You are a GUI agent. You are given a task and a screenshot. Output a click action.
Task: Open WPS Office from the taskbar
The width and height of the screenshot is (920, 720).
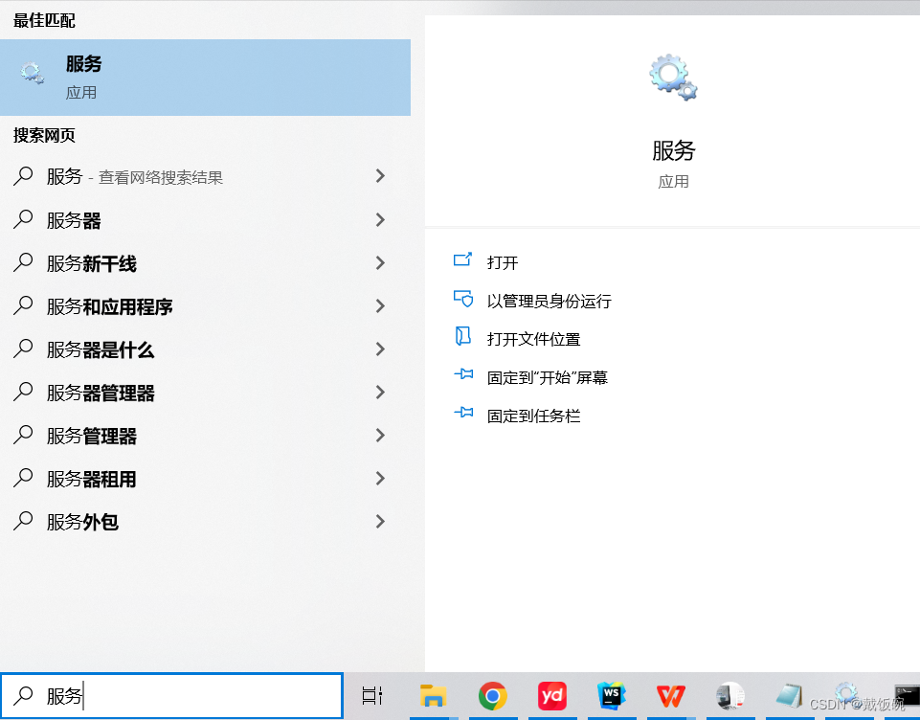click(670, 696)
